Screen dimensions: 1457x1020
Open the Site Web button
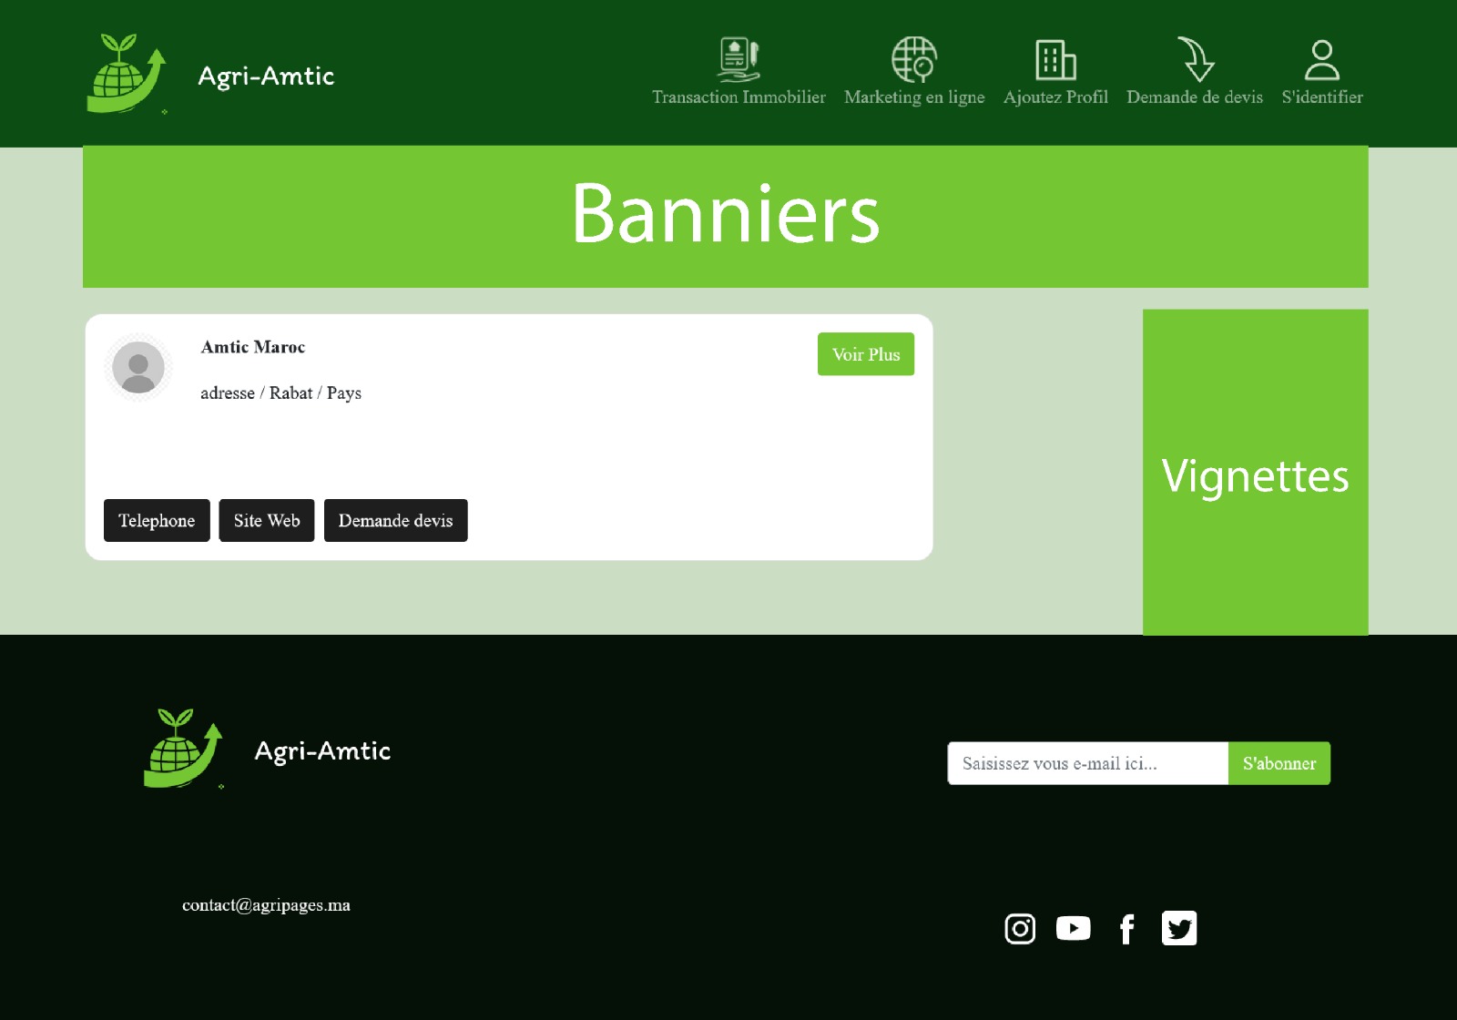[267, 520]
